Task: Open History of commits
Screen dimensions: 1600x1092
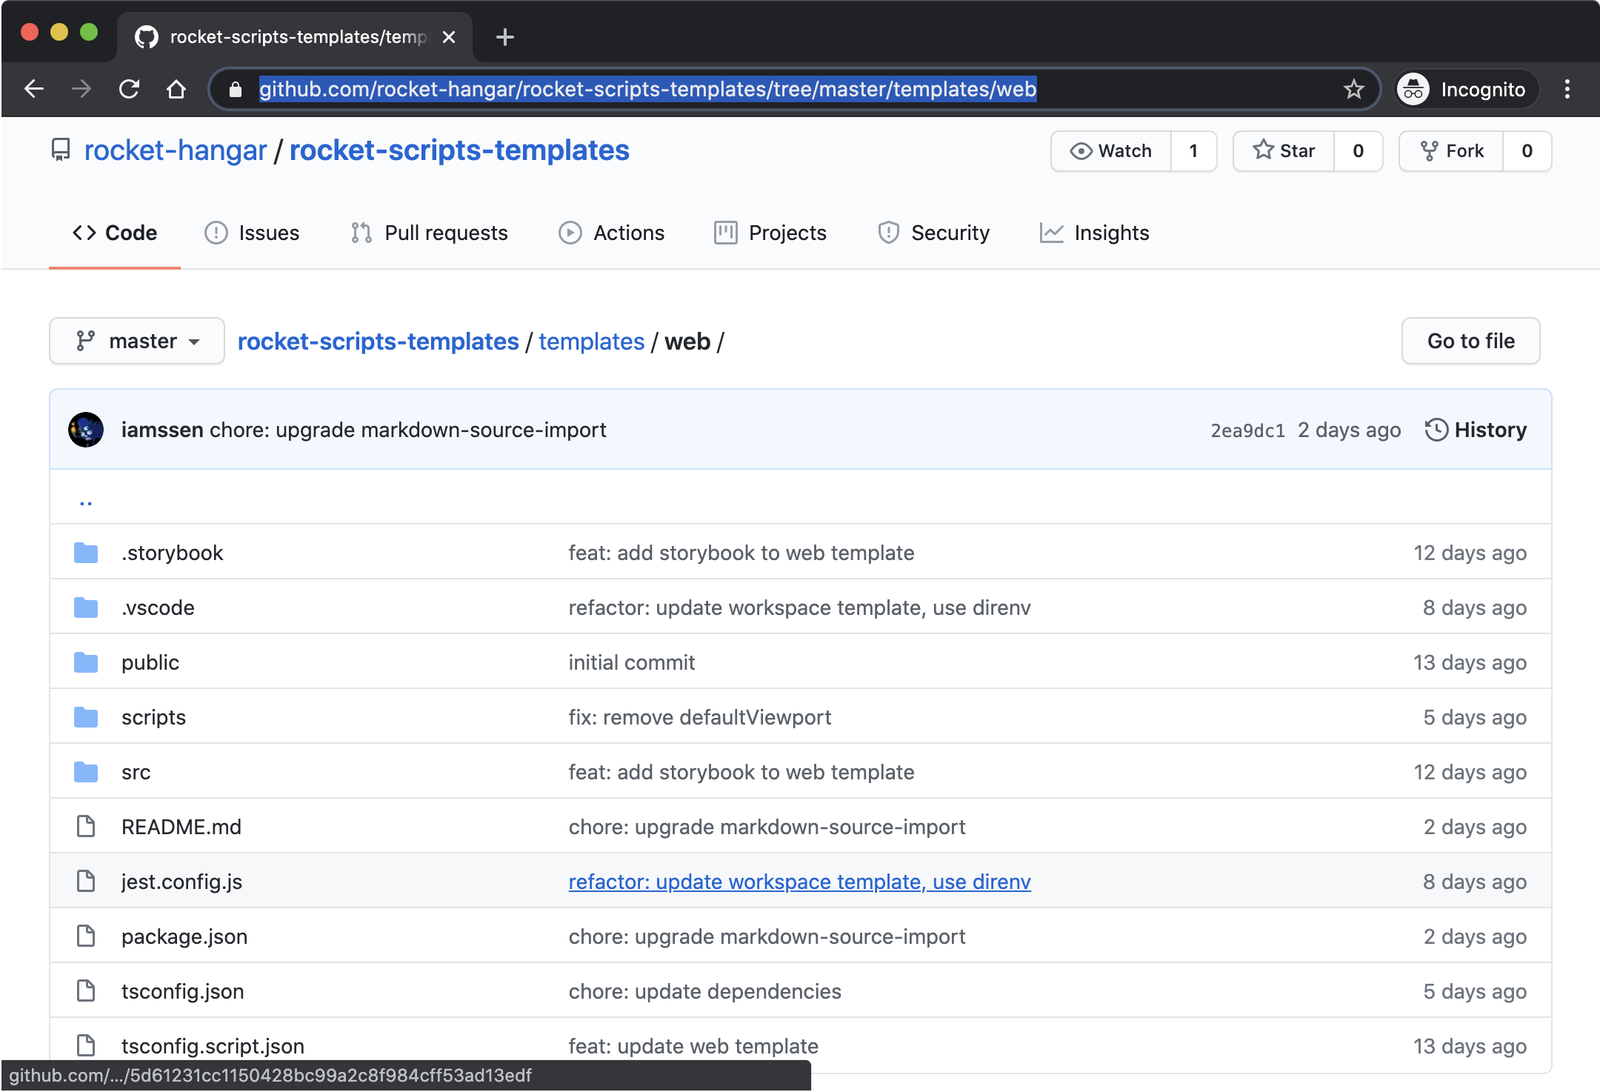Action: coord(1476,430)
